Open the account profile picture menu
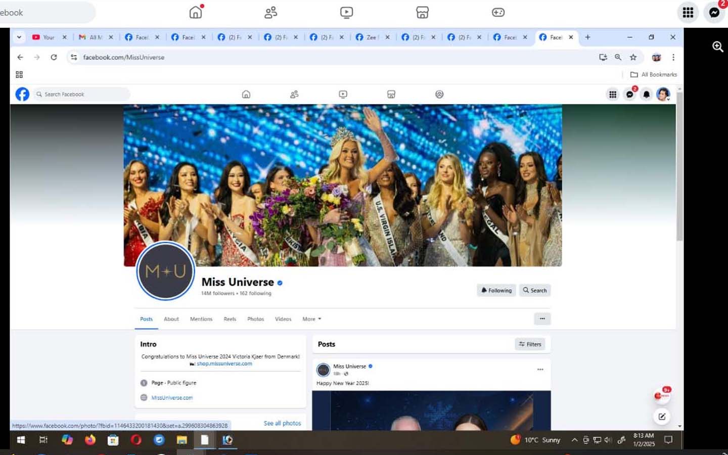Image resolution: width=728 pixels, height=455 pixels. pos(663,94)
